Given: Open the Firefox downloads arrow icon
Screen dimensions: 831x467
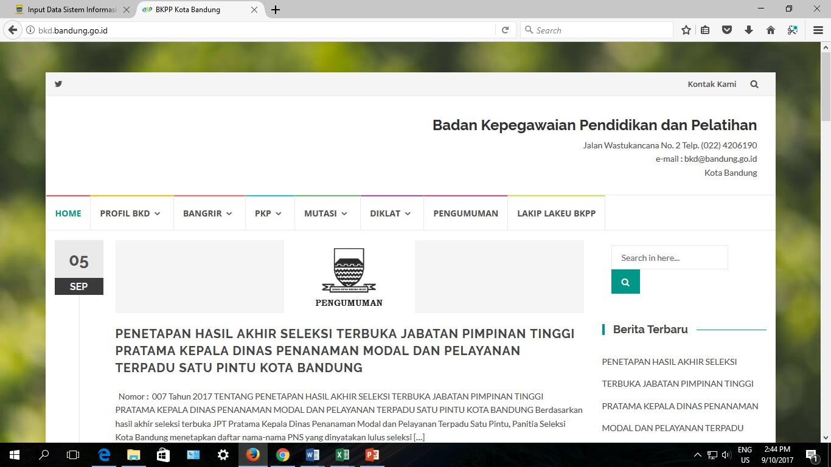Looking at the screenshot, I should [x=749, y=30].
